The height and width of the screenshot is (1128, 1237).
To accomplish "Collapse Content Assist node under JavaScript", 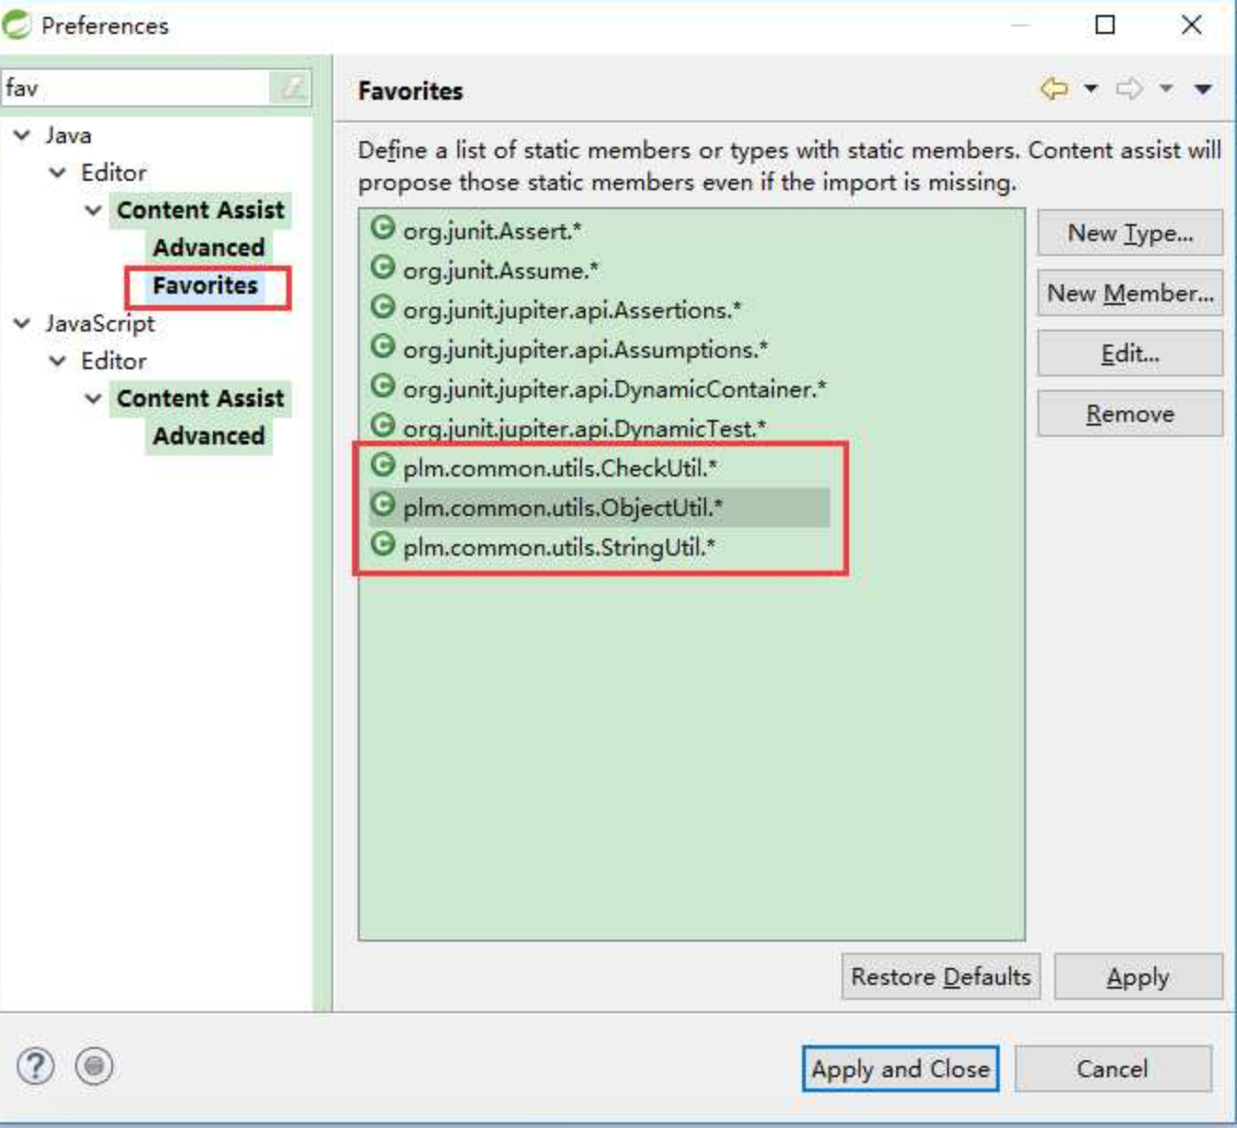I will click(x=94, y=399).
